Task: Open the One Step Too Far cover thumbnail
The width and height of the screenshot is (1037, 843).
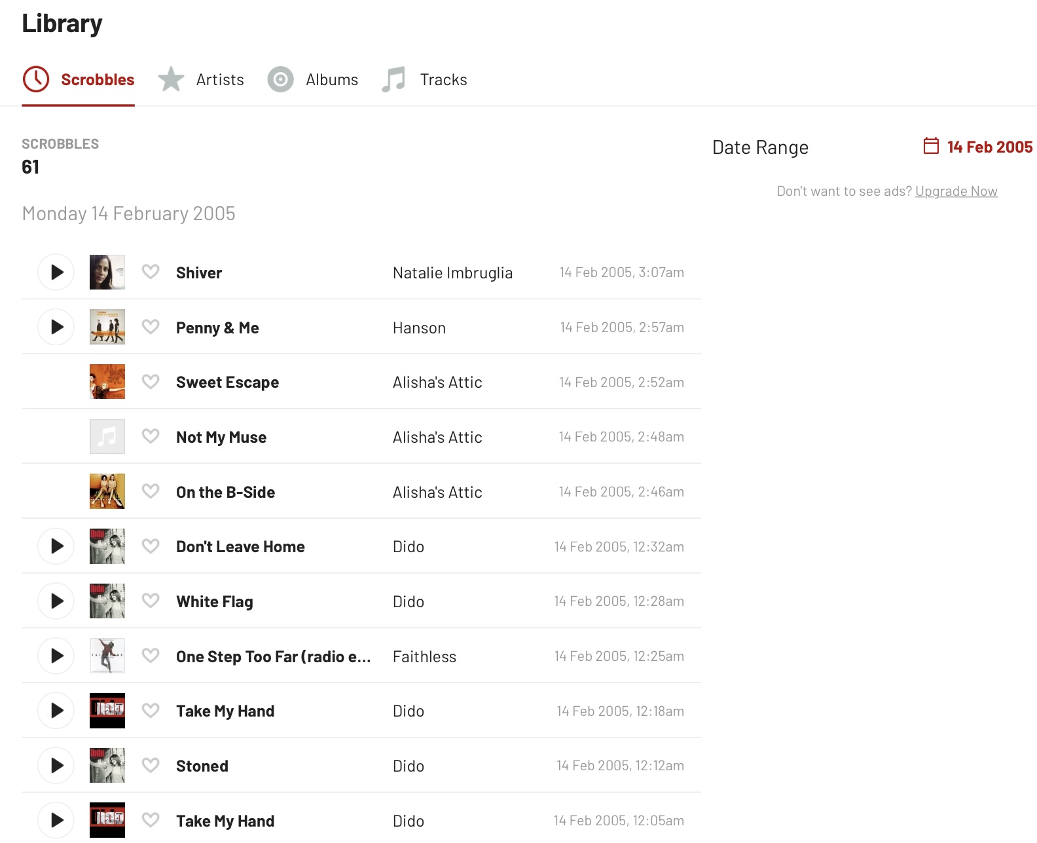Action: [107, 656]
